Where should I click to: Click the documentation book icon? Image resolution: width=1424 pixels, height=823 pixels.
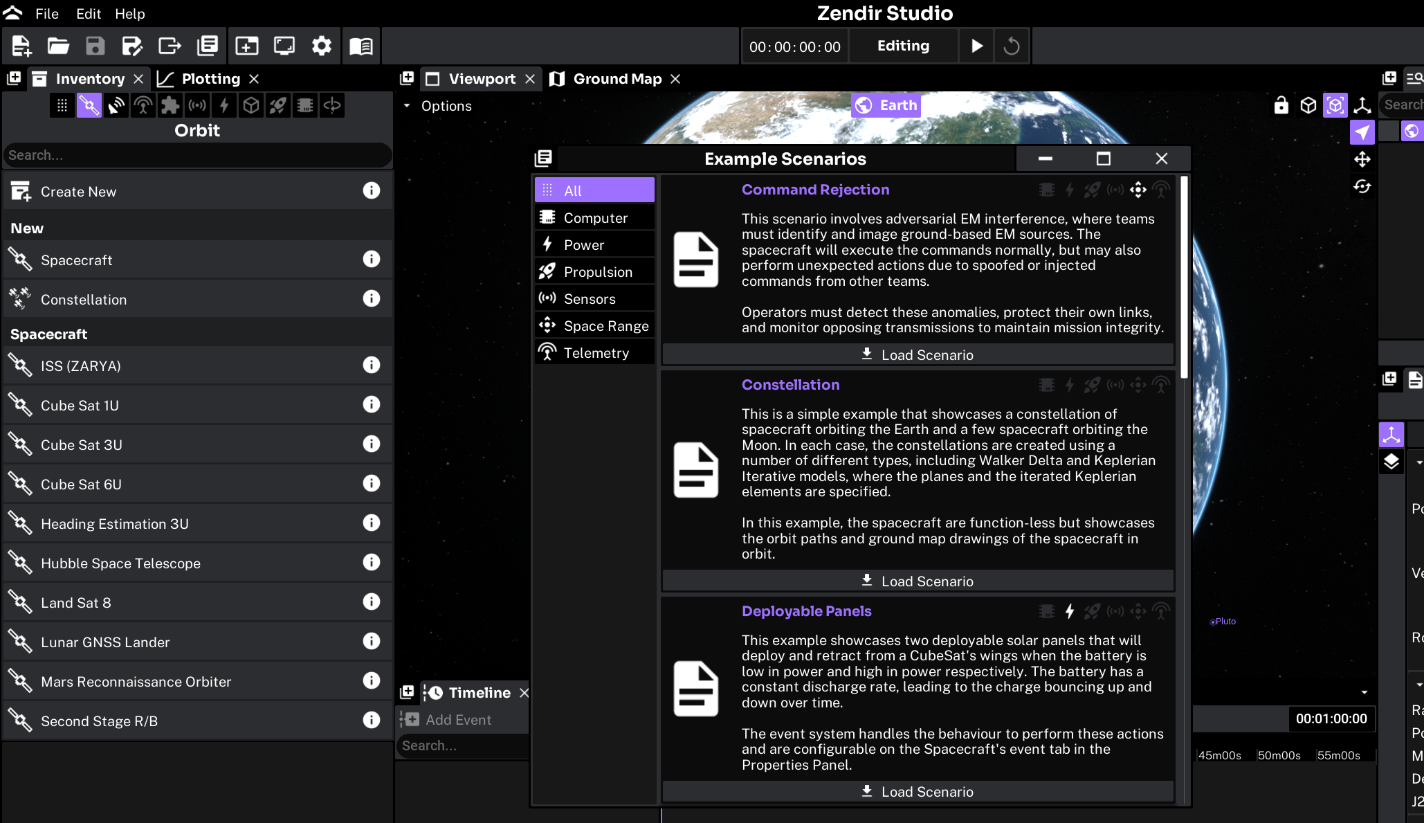pos(360,46)
